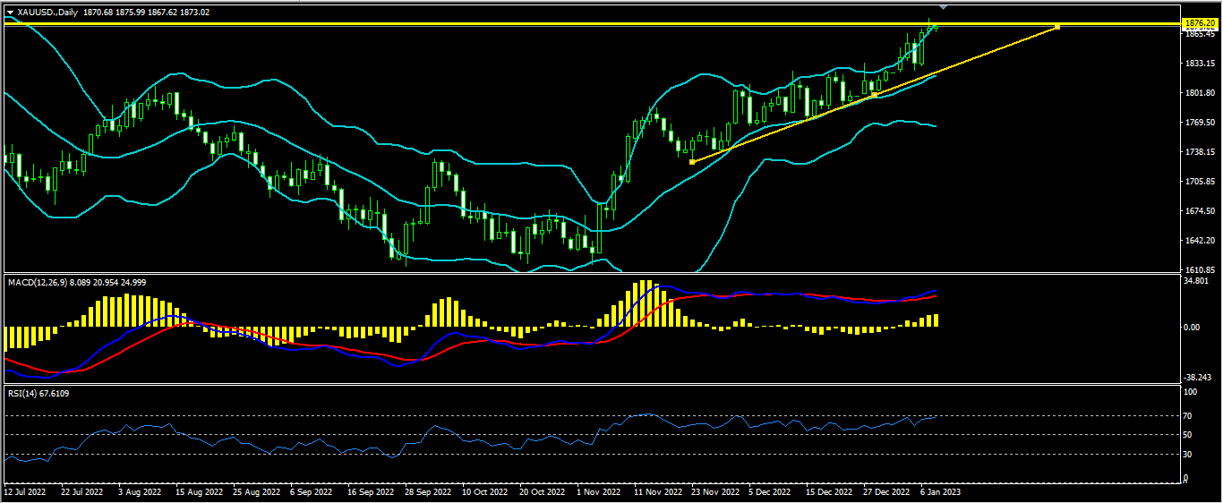This screenshot has height=503, width=1223.
Task: Click the RSI 70 level axis label
Action: click(x=1189, y=416)
